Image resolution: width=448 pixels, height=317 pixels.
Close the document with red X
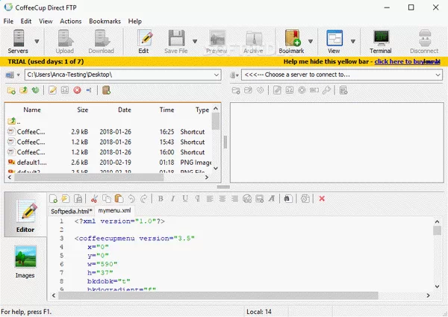click(x=322, y=198)
